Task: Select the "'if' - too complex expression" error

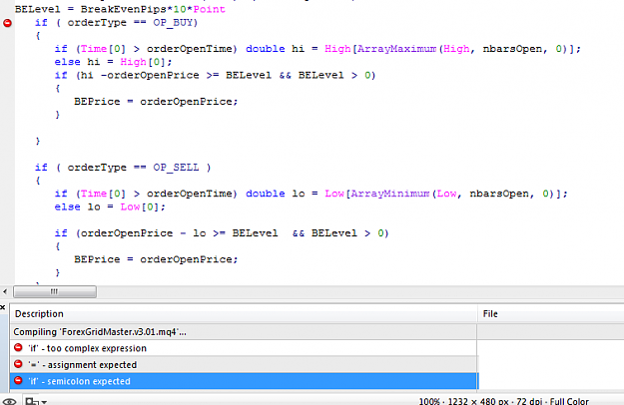Action: [x=244, y=348]
